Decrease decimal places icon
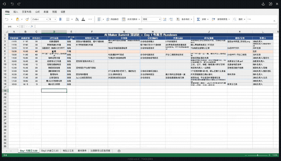The width and height of the screenshot is (281, 161). point(171,19)
